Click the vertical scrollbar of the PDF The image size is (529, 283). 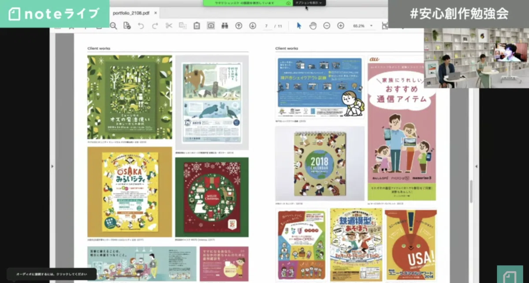(x=470, y=191)
